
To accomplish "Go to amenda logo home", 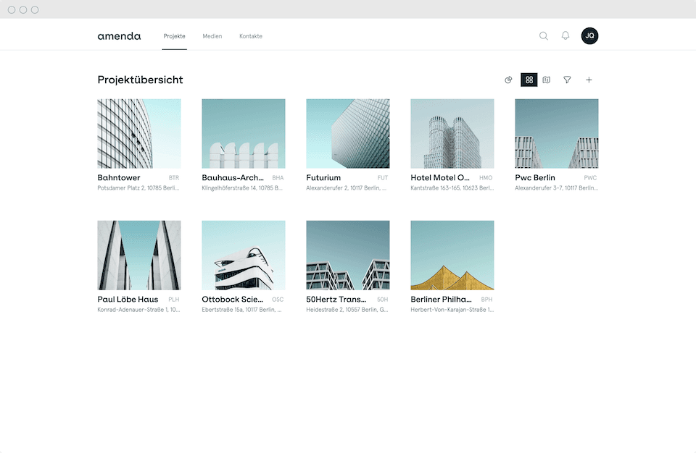I will tap(119, 36).
